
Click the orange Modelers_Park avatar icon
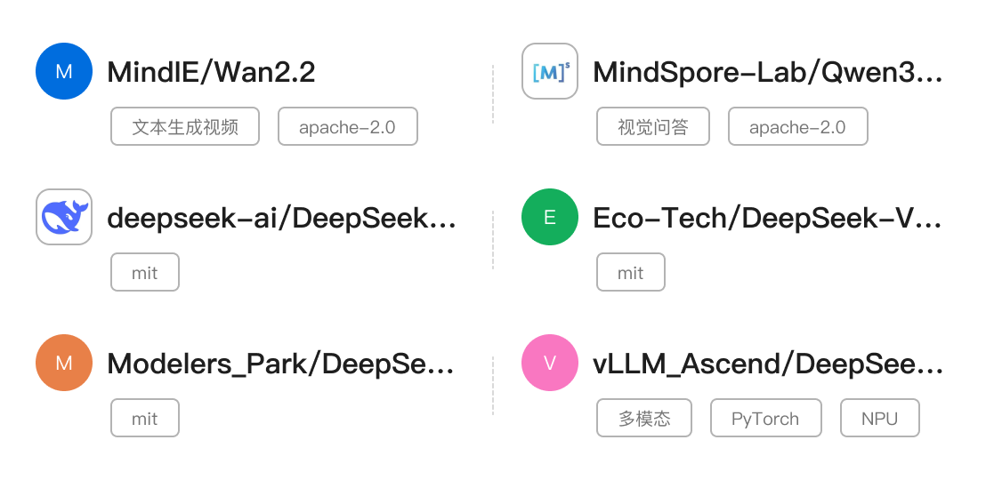pos(64,363)
